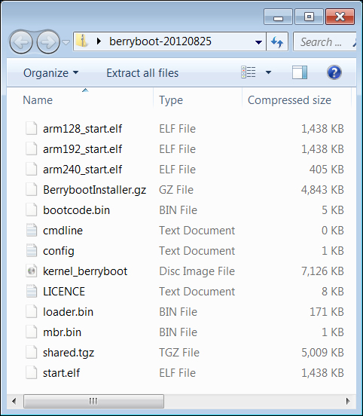Select the config text document icon
This screenshot has width=363, height=416.
coord(32,251)
